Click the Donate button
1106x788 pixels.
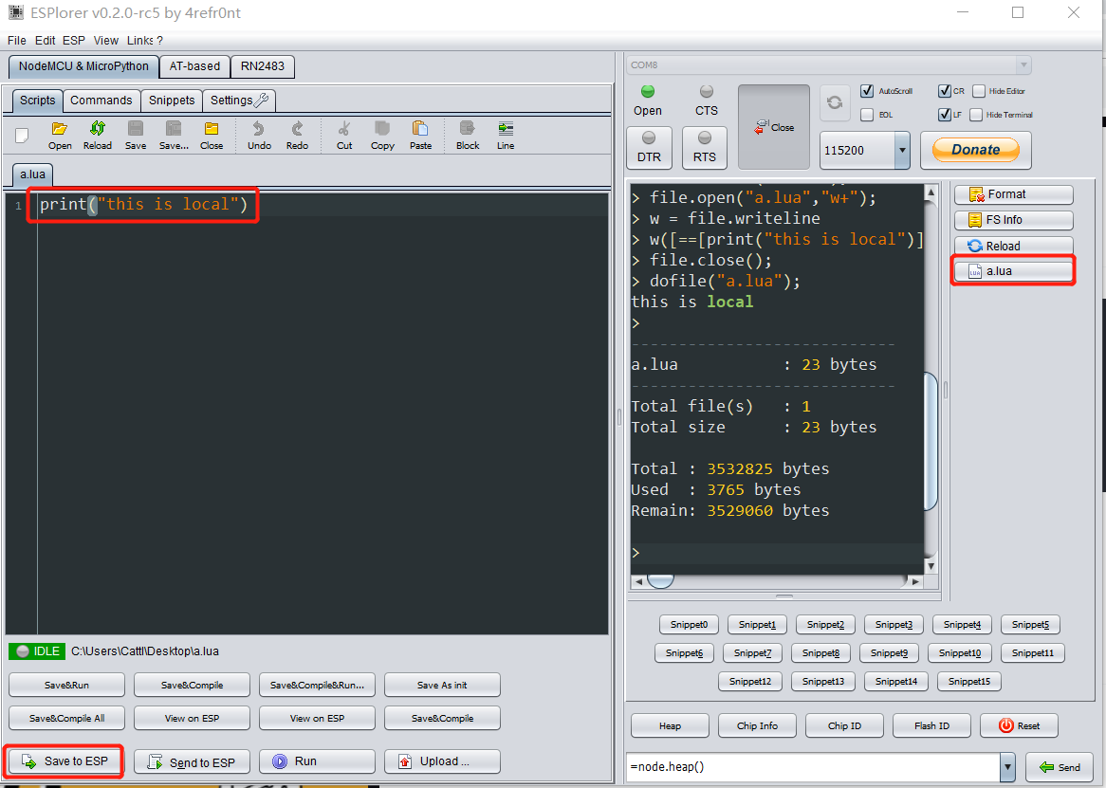point(975,150)
